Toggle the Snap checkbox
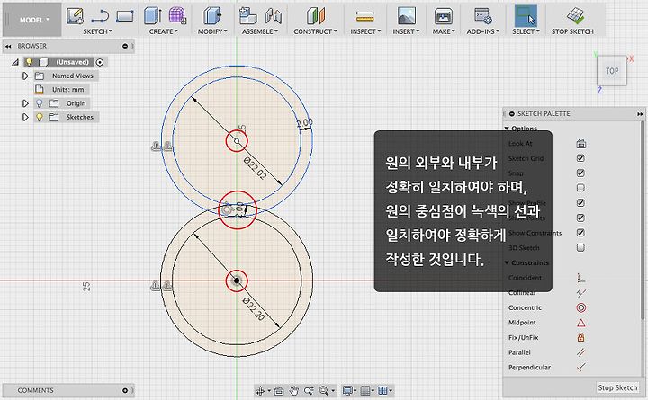648x400 pixels. (580, 173)
